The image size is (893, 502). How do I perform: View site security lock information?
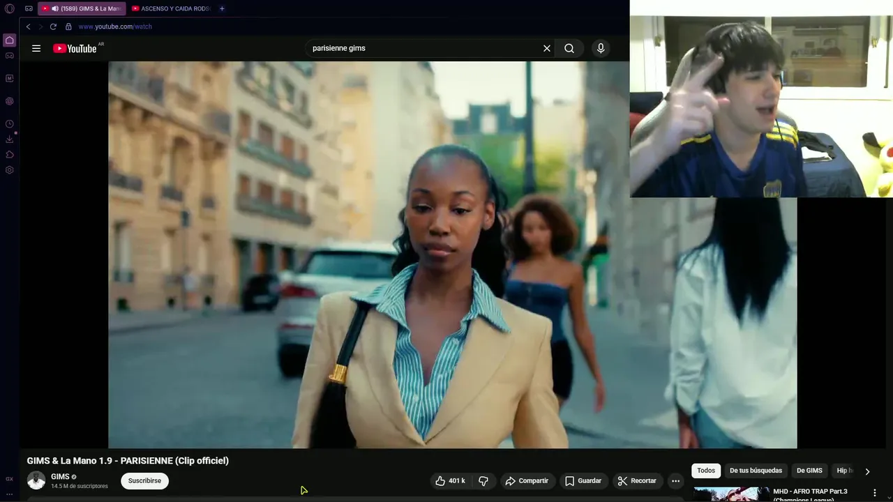(x=68, y=26)
